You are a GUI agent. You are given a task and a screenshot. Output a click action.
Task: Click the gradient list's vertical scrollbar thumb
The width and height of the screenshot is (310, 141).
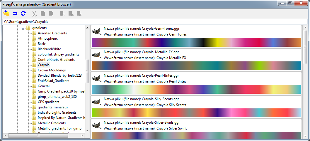[x=305, y=47]
